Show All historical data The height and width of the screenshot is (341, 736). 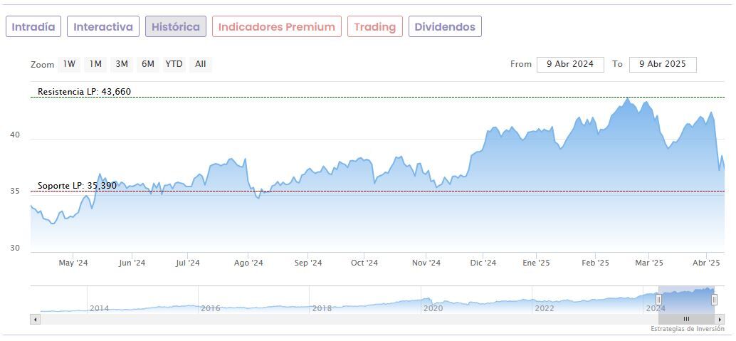click(x=201, y=64)
